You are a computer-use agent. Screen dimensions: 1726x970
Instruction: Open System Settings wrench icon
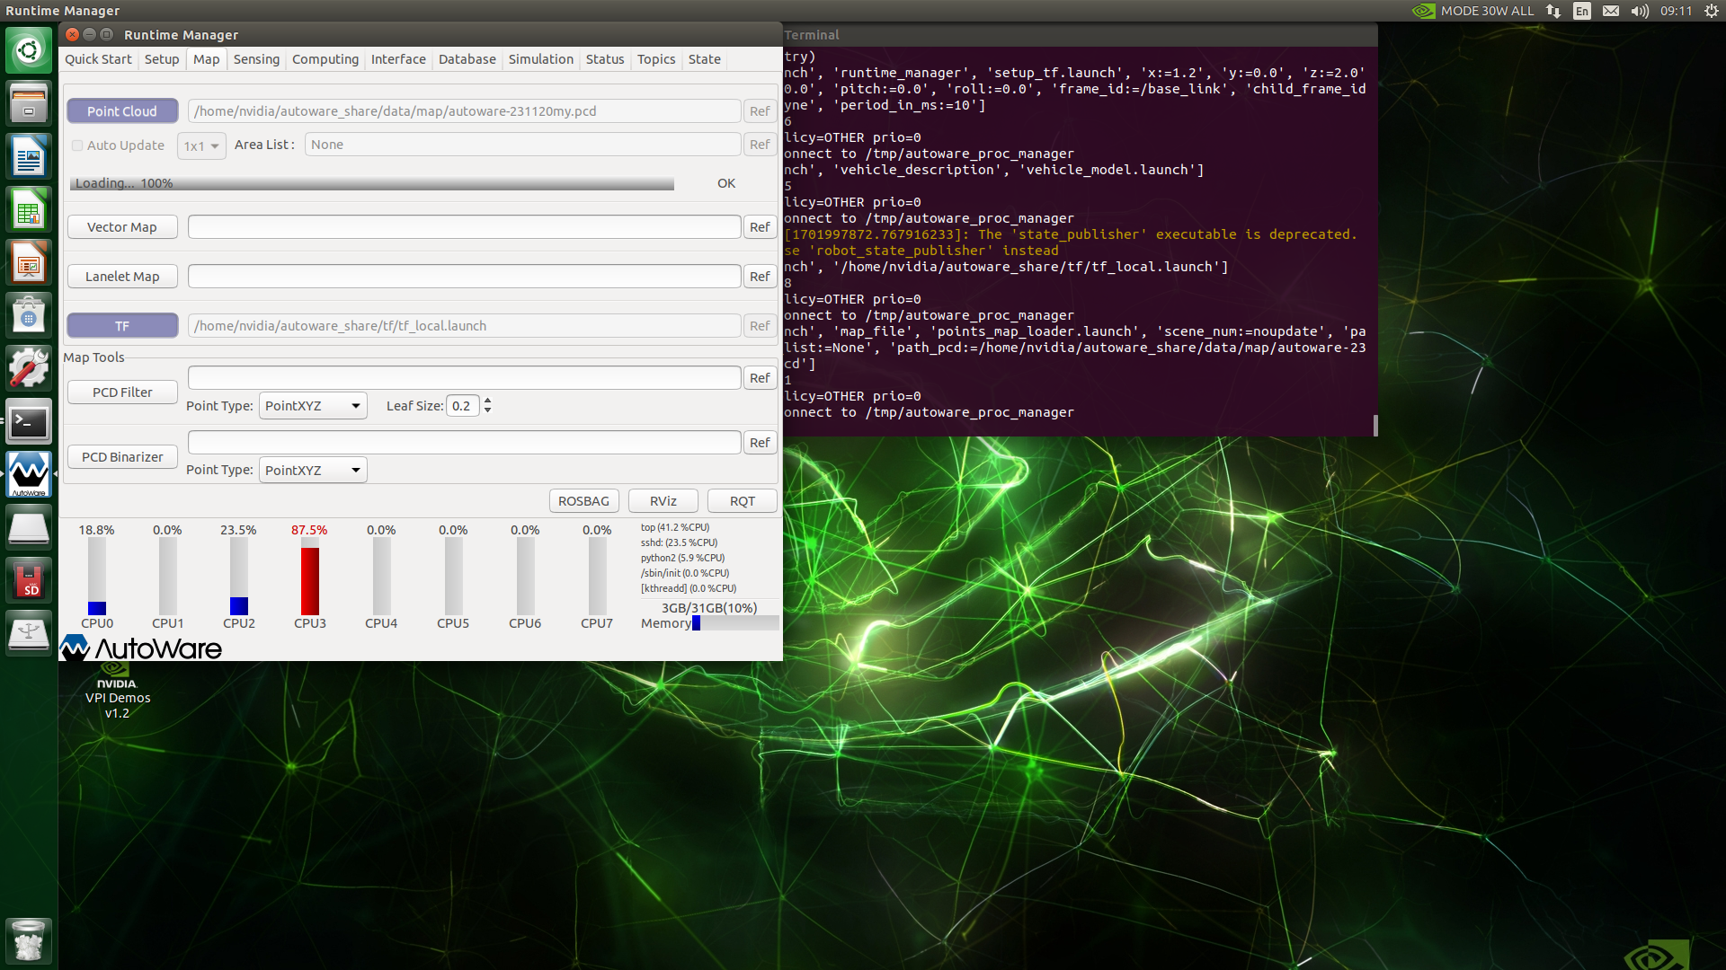29,369
